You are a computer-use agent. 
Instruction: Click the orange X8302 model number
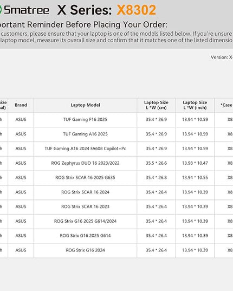tap(137, 10)
